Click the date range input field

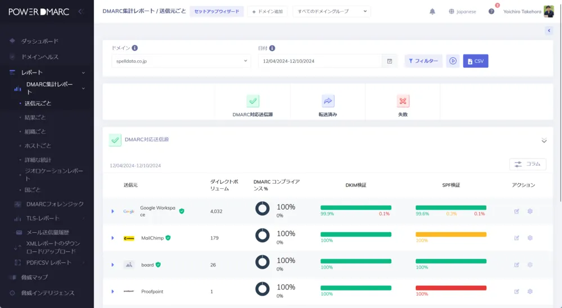[320, 61]
